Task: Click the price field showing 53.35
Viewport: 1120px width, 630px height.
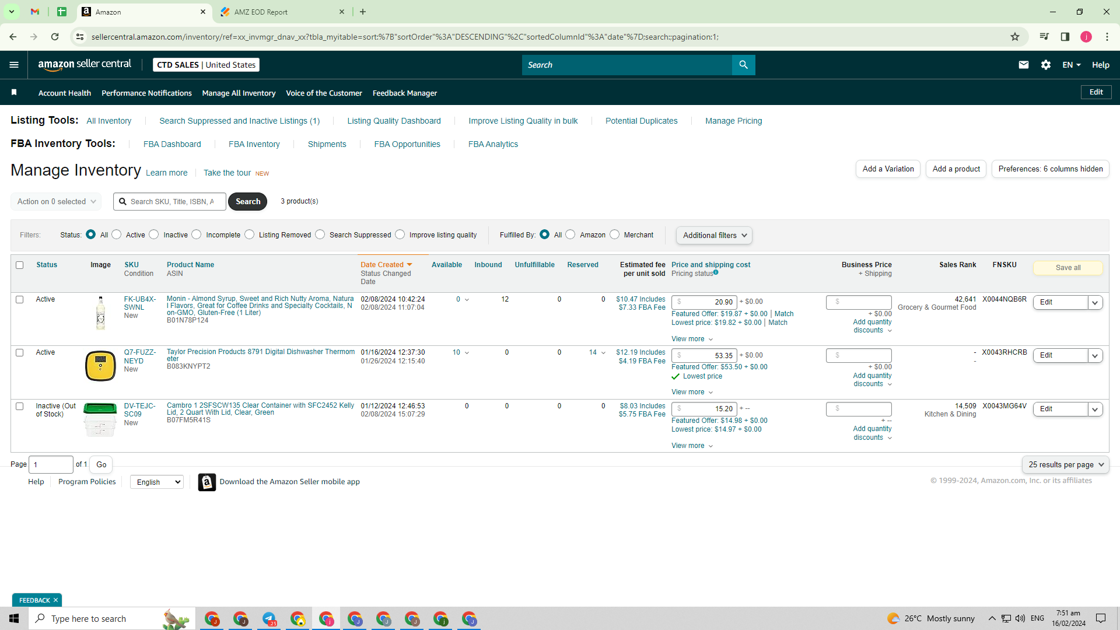Action: [704, 355]
